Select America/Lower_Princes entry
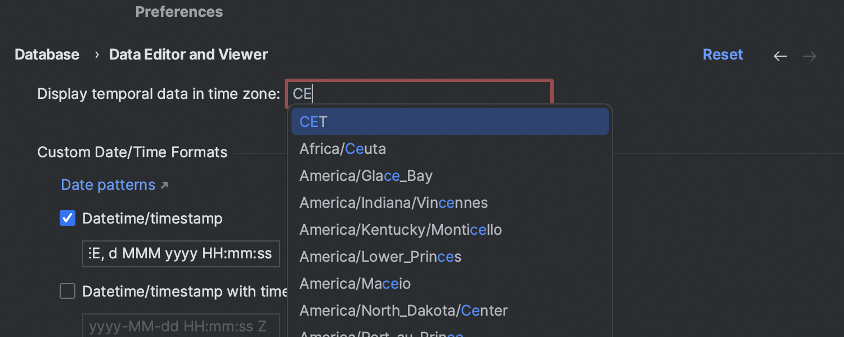844x337 pixels. (x=450, y=257)
